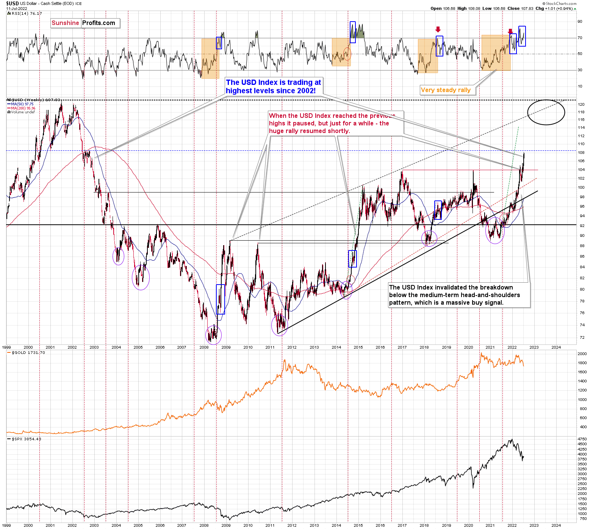This screenshot has width=593, height=529.
Task: Click the "120" label on the USD price axis
Action: point(581,104)
